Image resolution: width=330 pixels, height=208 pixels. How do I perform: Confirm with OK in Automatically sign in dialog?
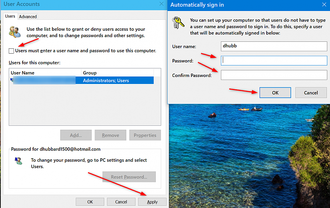(x=275, y=93)
